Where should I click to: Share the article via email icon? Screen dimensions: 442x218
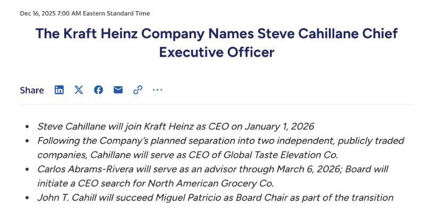(x=118, y=90)
